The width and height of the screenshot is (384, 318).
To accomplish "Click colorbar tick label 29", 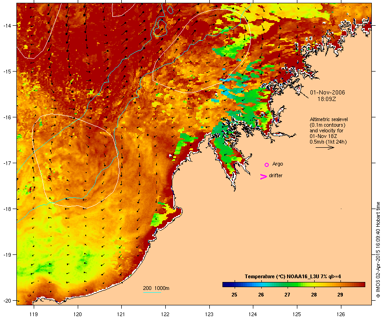I will [x=340, y=295].
